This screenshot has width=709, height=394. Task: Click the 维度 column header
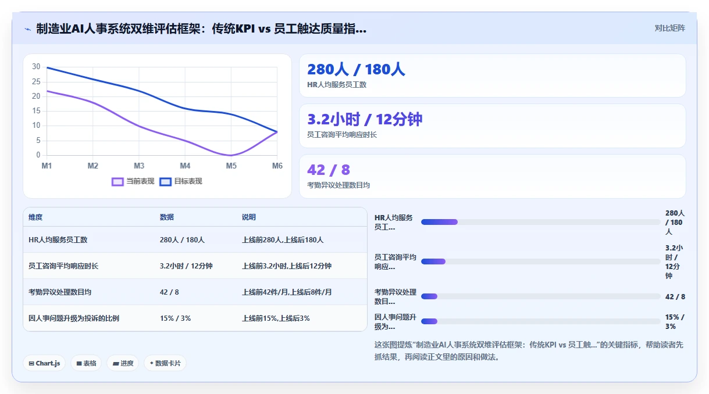coord(35,217)
